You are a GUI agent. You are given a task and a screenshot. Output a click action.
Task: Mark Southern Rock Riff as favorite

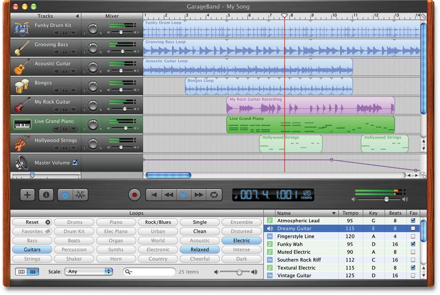413,260
